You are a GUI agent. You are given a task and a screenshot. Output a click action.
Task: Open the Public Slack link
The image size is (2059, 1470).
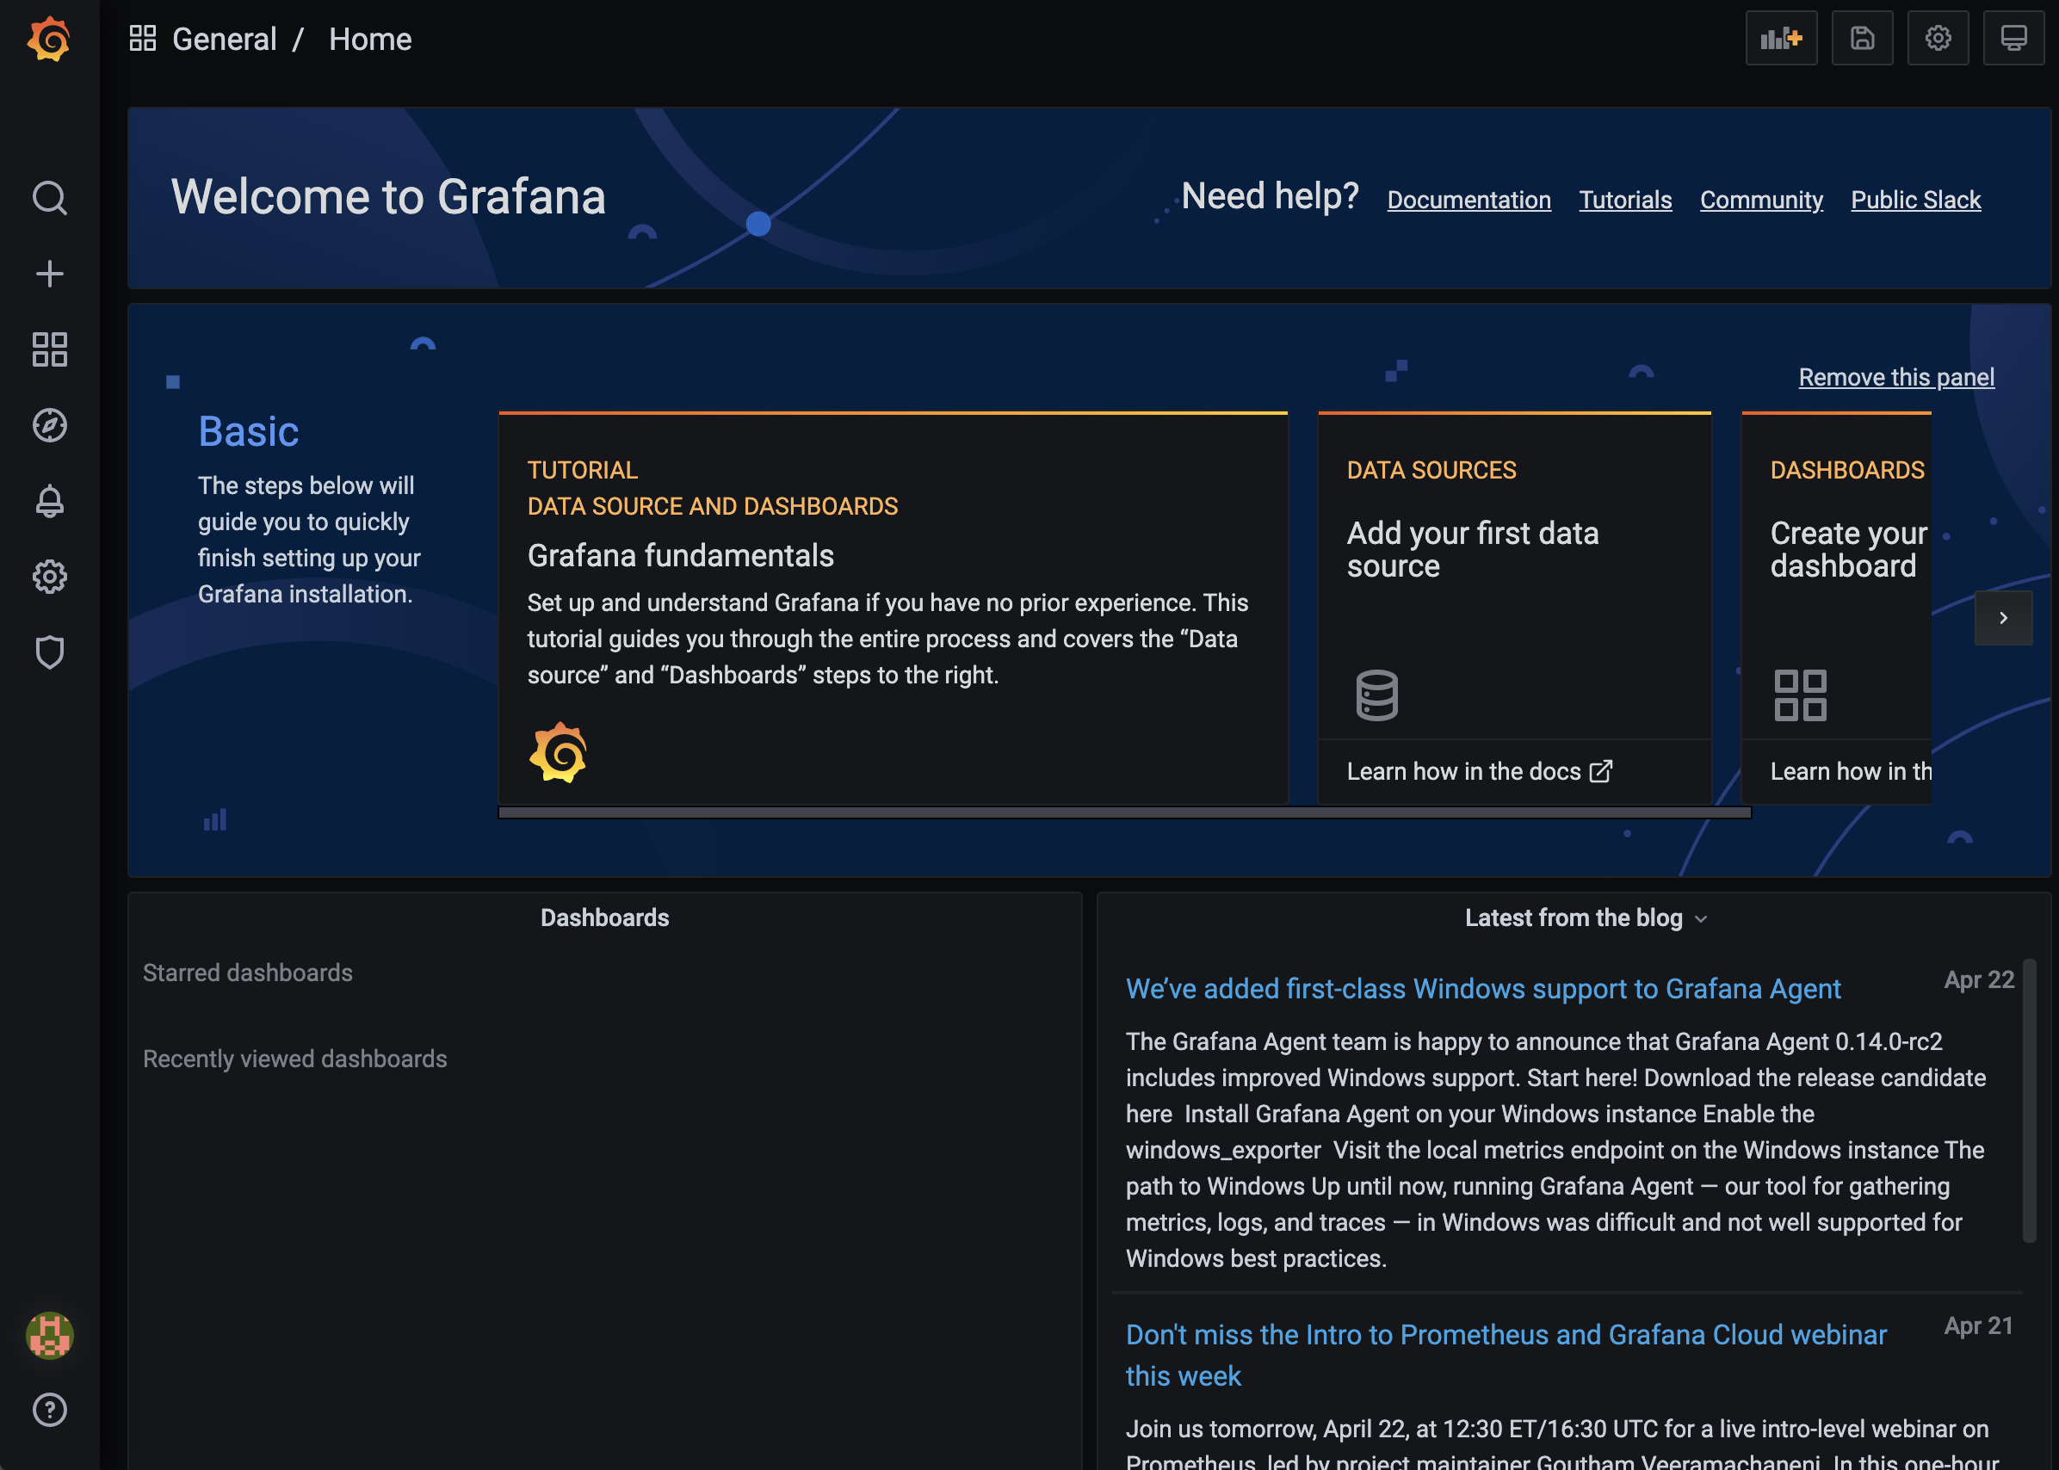coord(1916,200)
